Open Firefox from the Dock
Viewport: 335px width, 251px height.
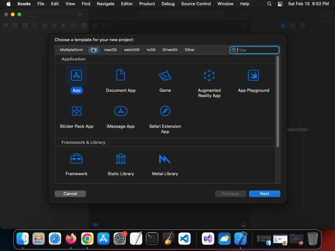[71, 239]
